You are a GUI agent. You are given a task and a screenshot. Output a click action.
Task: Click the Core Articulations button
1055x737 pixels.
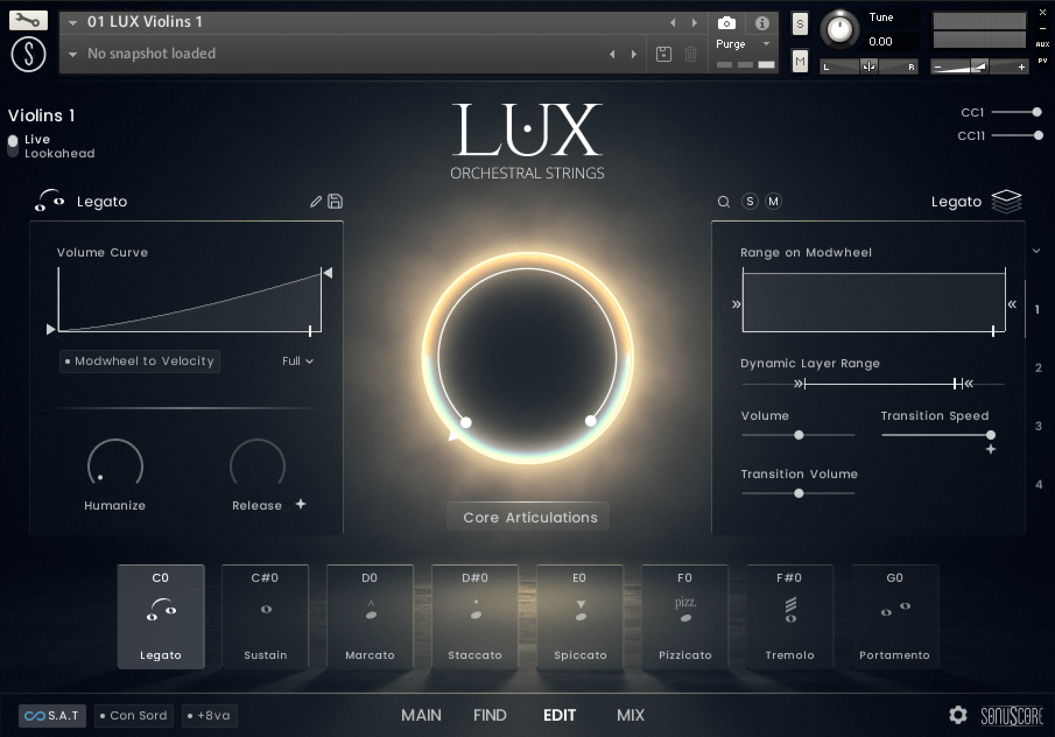pyautogui.click(x=529, y=517)
